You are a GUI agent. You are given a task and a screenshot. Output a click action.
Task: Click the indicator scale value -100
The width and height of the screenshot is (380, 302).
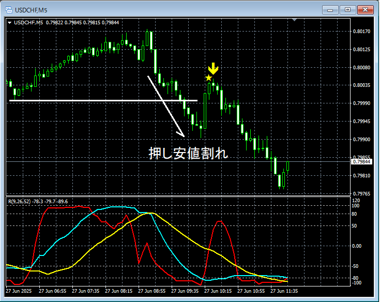pyautogui.click(x=357, y=283)
